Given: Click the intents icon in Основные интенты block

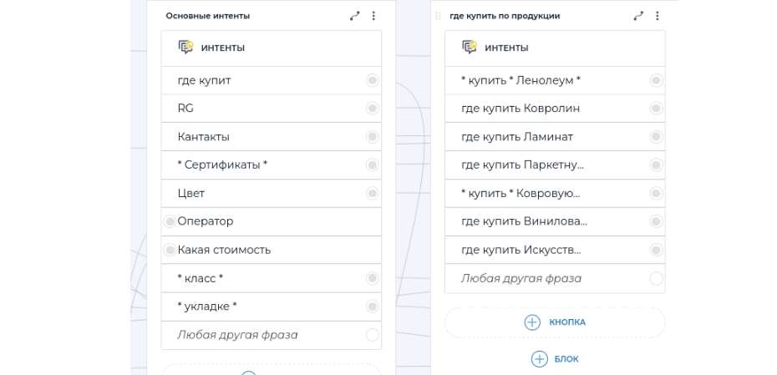Looking at the screenshot, I should click(185, 48).
